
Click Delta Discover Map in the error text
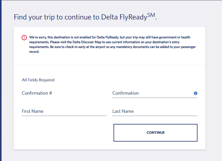click(87, 42)
